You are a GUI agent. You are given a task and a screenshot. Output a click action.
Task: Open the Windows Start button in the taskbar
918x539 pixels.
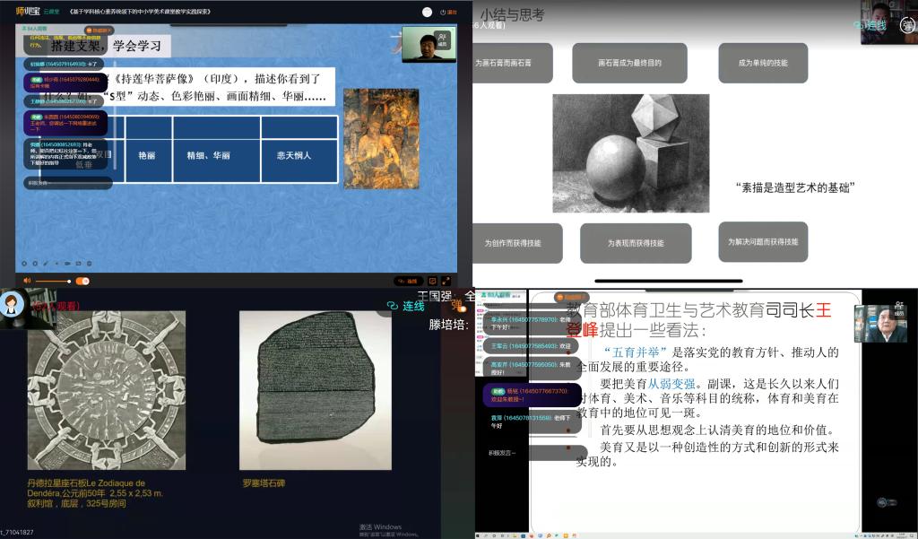tap(479, 535)
